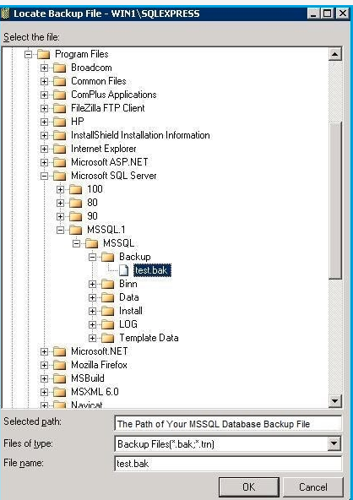Open the Files of type dropdown

click(334, 443)
